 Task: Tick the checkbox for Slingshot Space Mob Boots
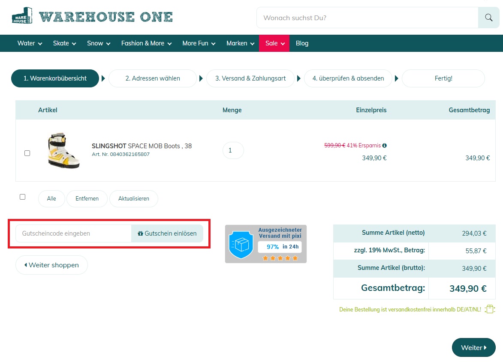tap(27, 153)
